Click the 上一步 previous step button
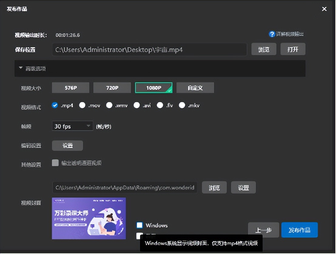 click(x=264, y=230)
